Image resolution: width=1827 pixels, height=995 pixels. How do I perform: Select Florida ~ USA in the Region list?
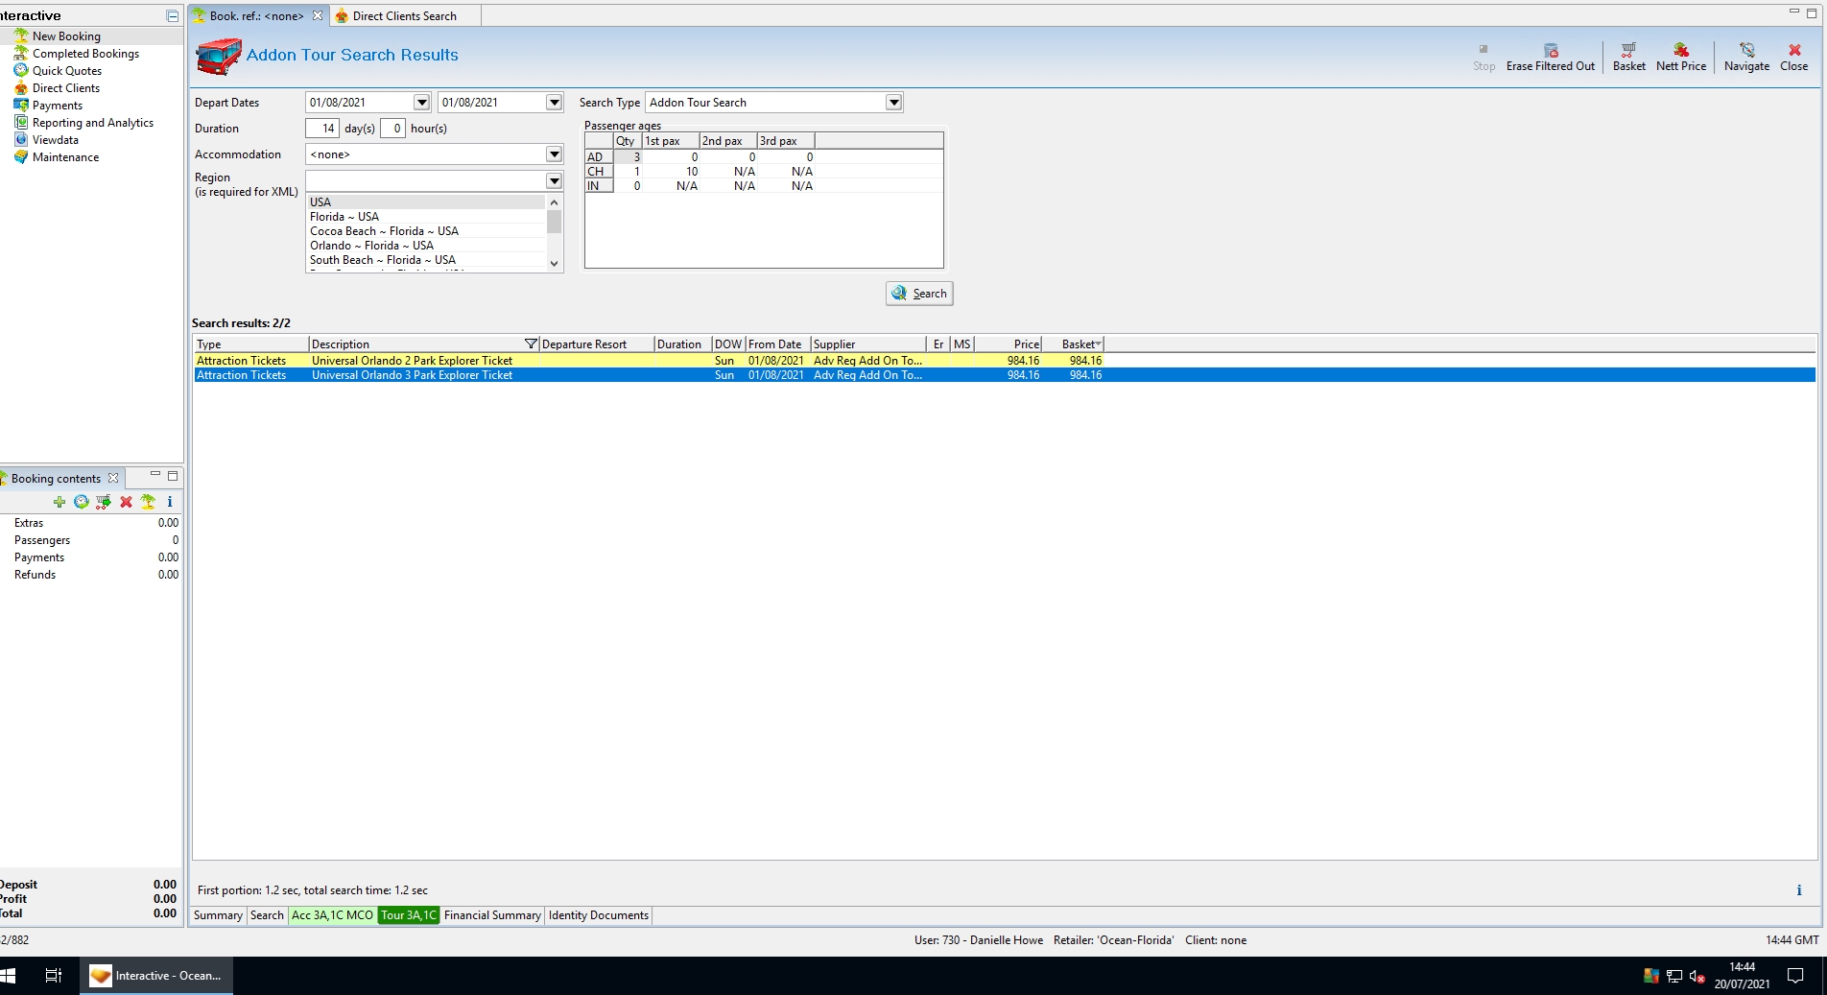pyautogui.click(x=426, y=217)
